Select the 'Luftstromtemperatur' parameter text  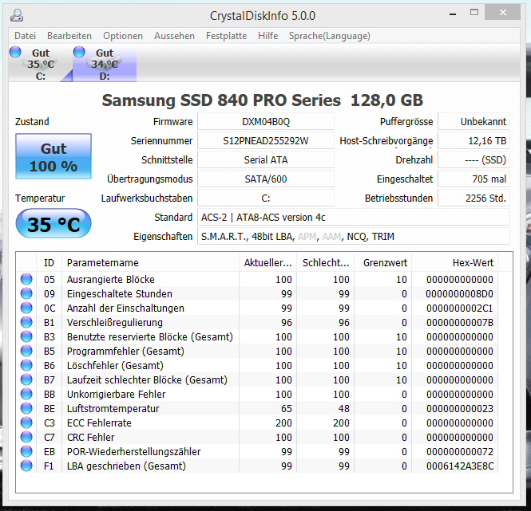[113, 408]
